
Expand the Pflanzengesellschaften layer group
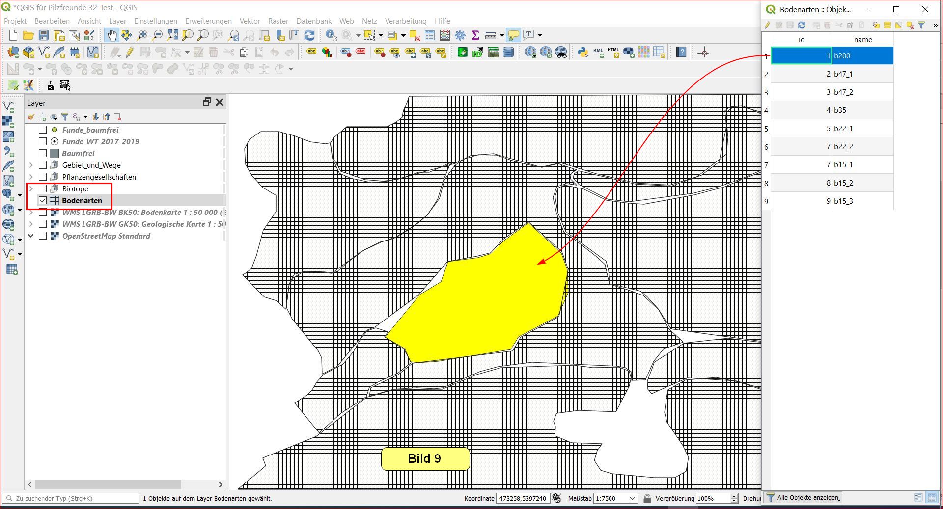pyautogui.click(x=31, y=177)
